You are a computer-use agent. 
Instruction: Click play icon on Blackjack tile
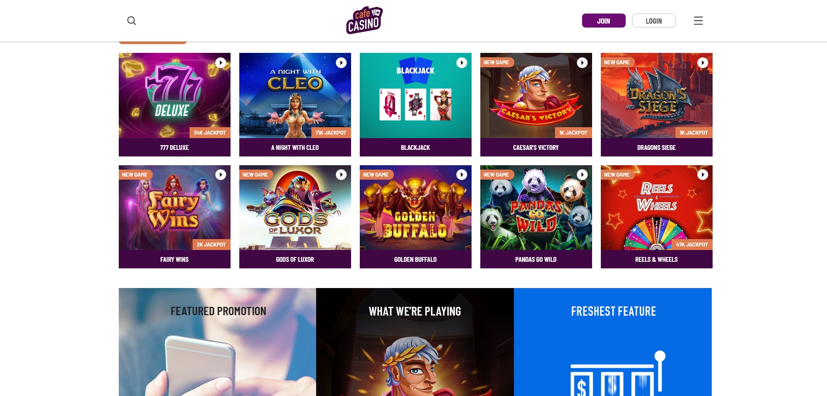pos(462,63)
